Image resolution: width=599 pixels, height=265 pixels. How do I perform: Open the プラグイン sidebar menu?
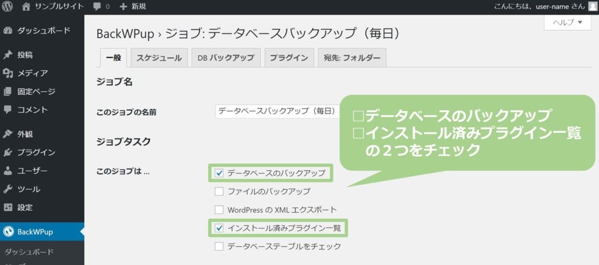[36, 152]
